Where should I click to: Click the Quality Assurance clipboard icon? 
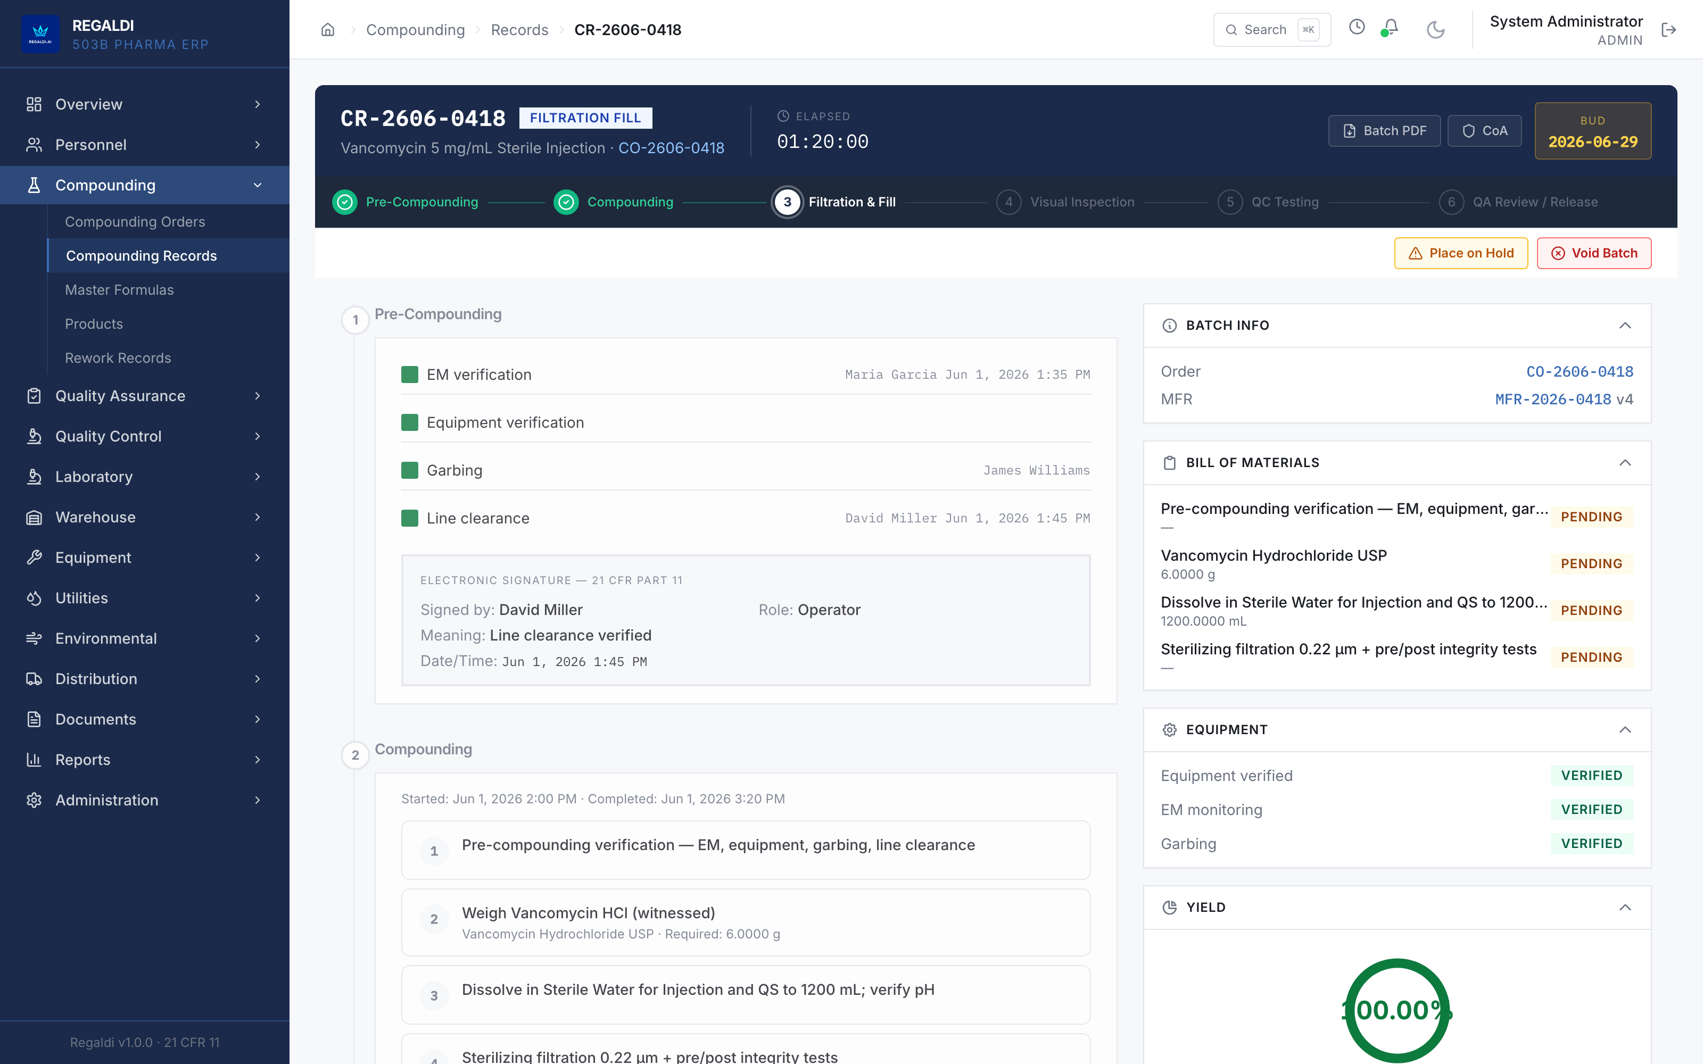34,395
